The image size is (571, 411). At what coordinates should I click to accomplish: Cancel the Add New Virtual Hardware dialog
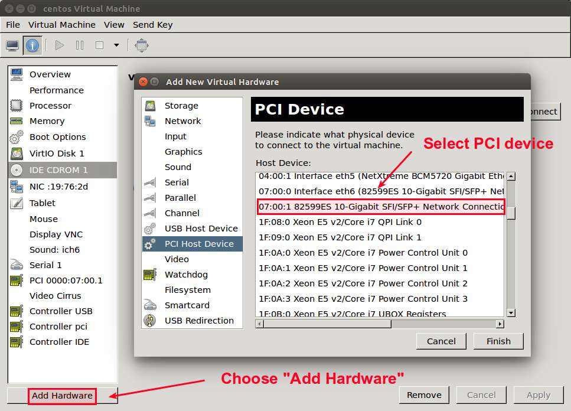click(441, 341)
